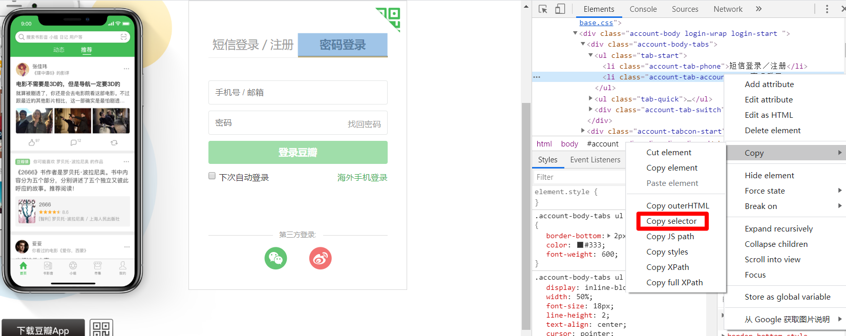Select the html breadcrumb in DevTools
Screen dimensions: 846x336
[544, 144]
